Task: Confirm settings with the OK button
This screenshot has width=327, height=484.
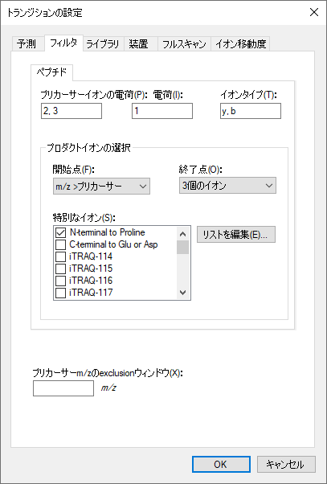Action: tap(221, 464)
